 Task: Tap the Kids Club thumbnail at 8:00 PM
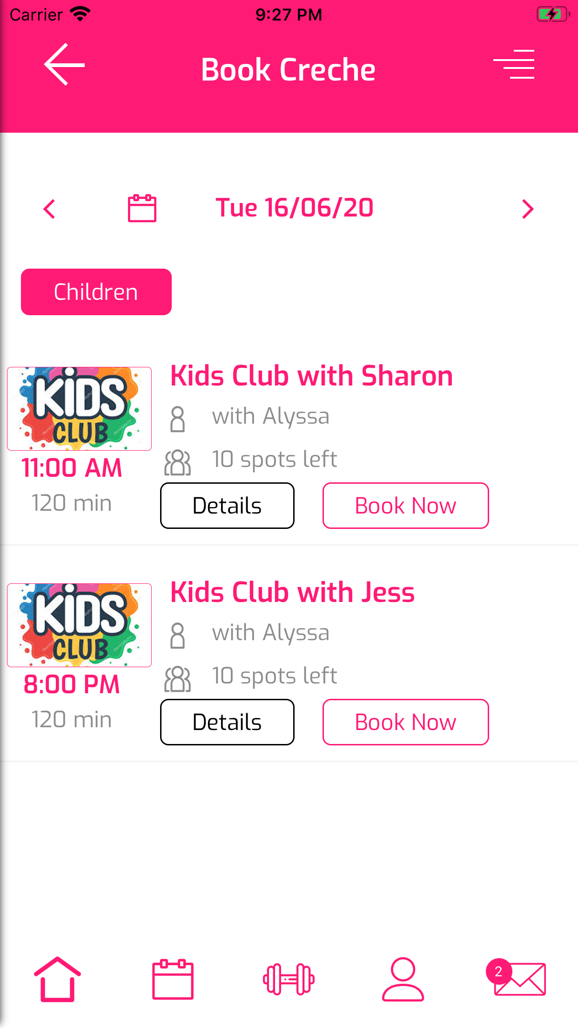[x=79, y=625]
